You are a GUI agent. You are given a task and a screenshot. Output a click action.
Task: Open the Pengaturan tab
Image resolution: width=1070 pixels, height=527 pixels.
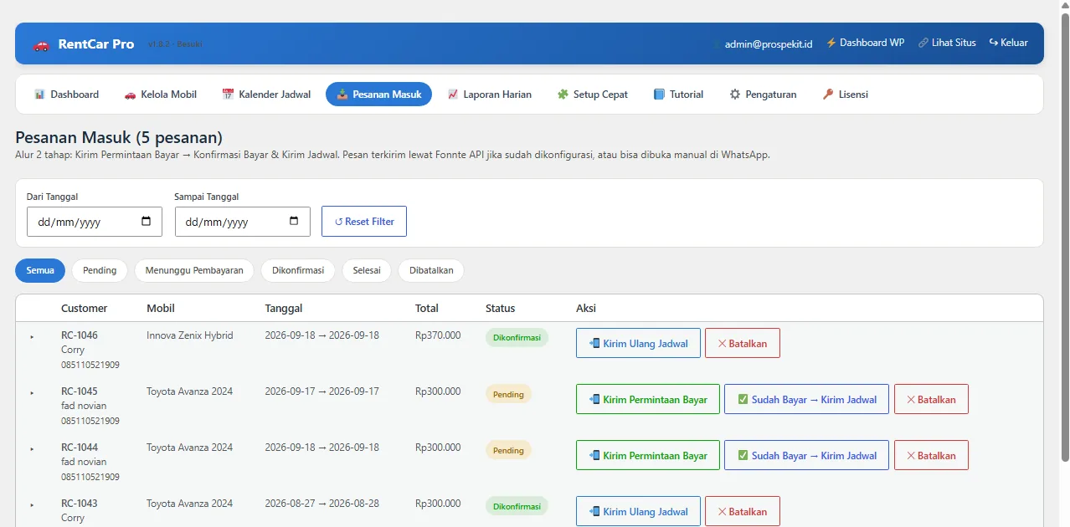point(763,95)
